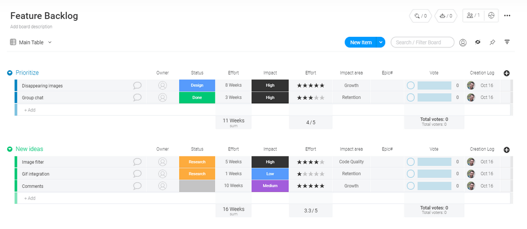Set star rating for Gif integration
This screenshot has width=527, height=229.
tap(311, 174)
